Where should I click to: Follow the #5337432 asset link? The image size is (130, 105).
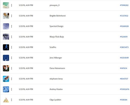[x=124, y=16]
